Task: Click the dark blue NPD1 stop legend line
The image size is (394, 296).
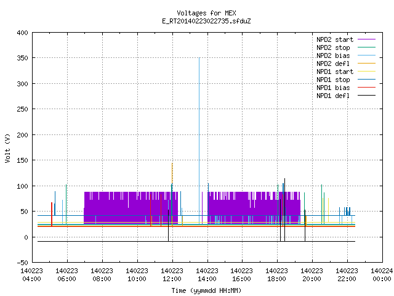Action: pos(366,80)
